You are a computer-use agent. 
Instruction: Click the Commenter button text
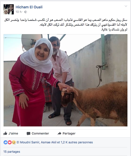pos(40,133)
